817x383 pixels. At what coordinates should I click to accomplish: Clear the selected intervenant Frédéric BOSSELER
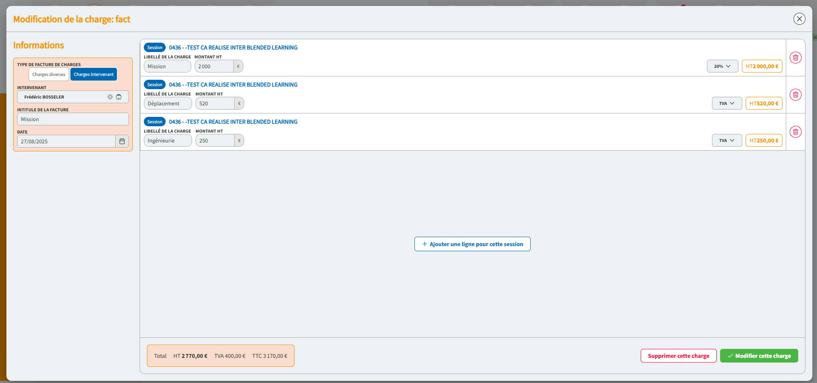[x=110, y=97]
